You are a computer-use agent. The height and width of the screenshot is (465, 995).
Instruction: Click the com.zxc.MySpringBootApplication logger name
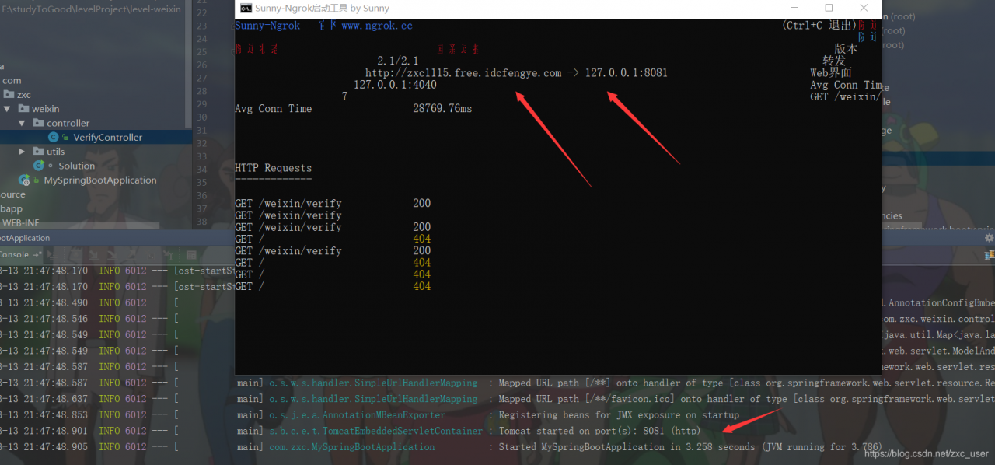coord(352,447)
